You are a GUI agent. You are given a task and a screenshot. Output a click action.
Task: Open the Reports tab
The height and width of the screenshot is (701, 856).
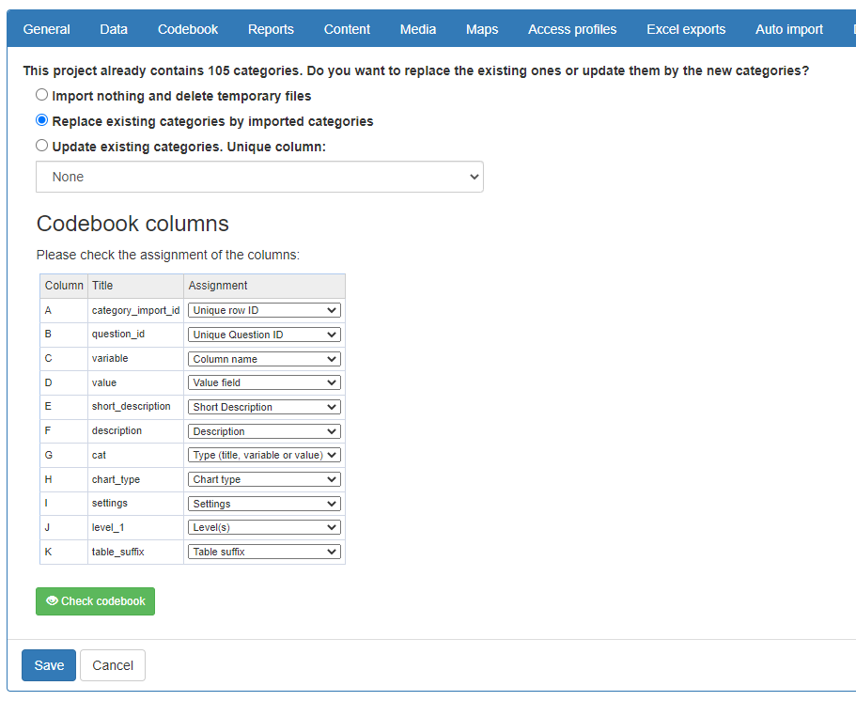271,29
